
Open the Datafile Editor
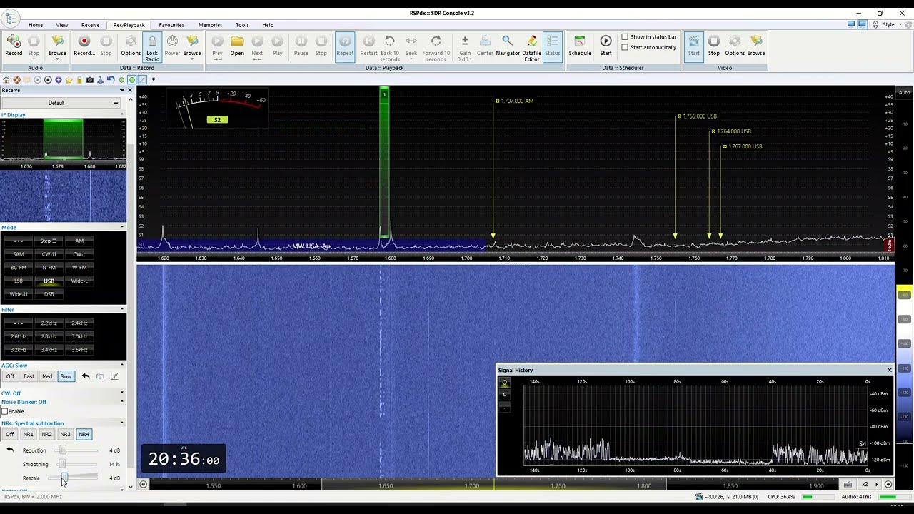click(531, 49)
